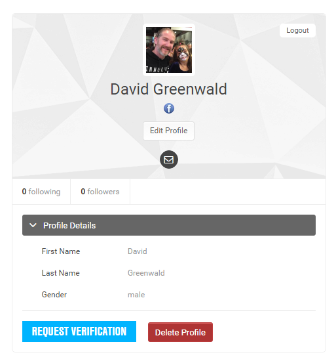Click the Last Name label

pos(61,273)
